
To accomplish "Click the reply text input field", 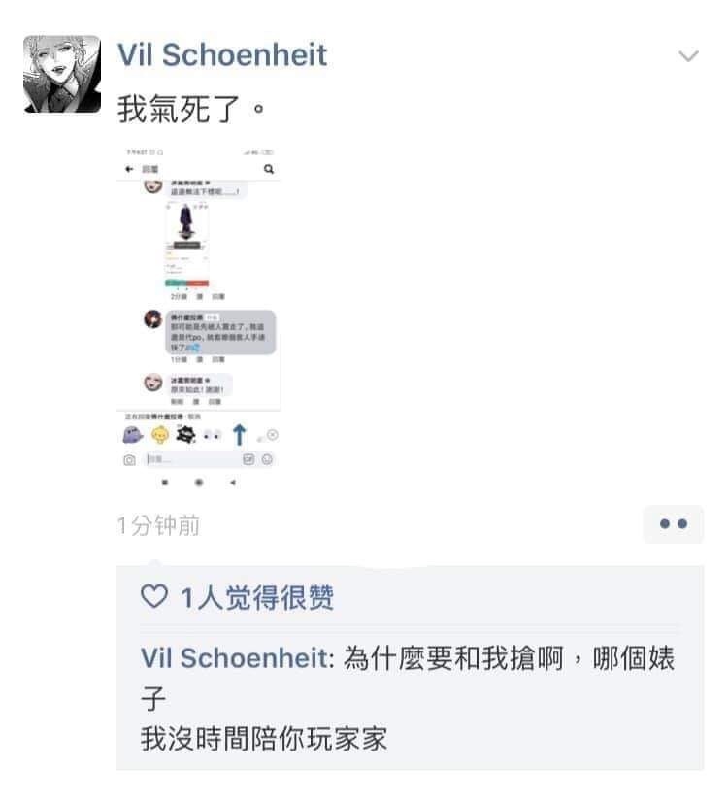I will tap(192, 459).
